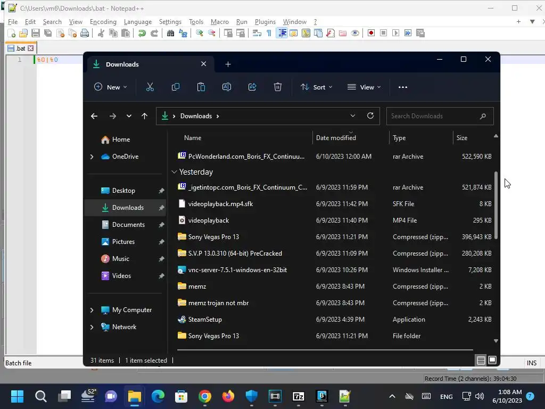Add new Explorer tab with plus button
This screenshot has width=545, height=409.
pyautogui.click(x=228, y=64)
